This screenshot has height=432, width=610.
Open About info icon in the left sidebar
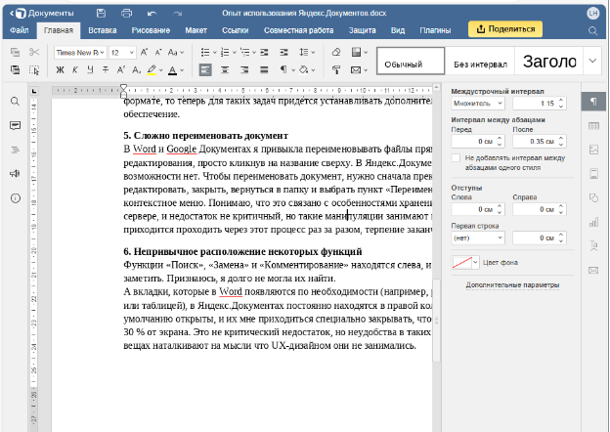click(16, 198)
